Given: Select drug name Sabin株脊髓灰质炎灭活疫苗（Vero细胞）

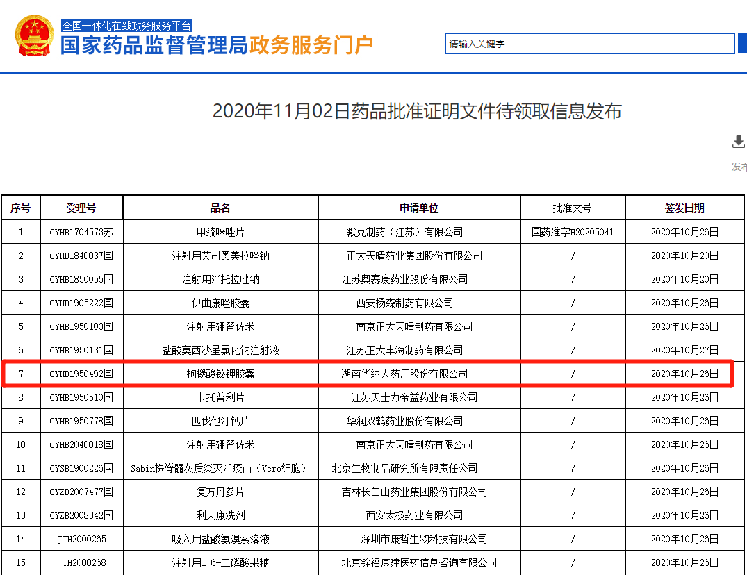Looking at the screenshot, I should 218,468.
